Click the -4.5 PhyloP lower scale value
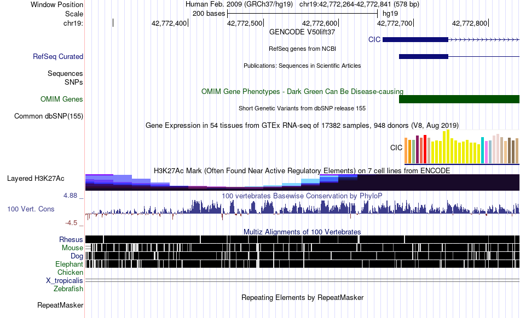Screen dimensions: 520x318 [x=71, y=223]
